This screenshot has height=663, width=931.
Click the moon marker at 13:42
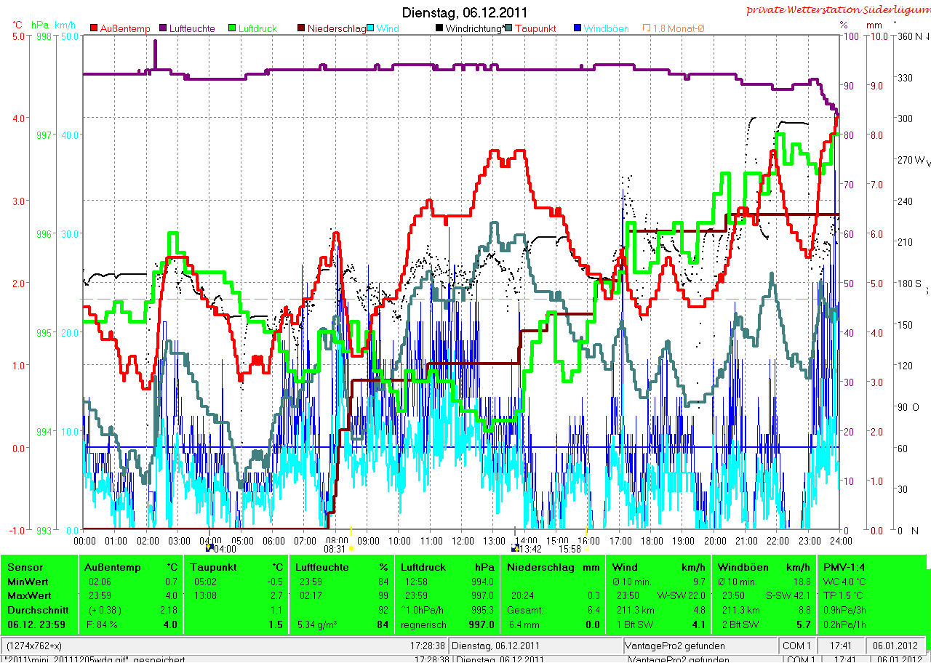click(516, 548)
